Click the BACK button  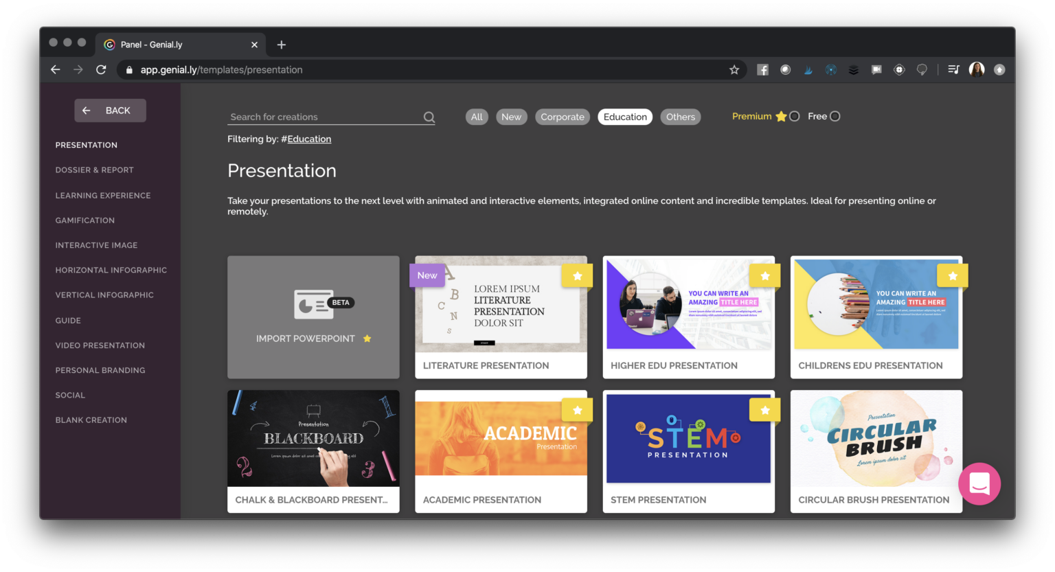click(x=110, y=110)
